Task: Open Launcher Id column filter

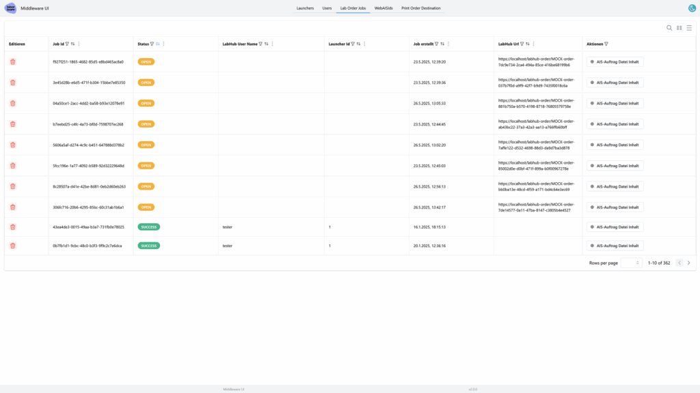Action: coord(353,44)
